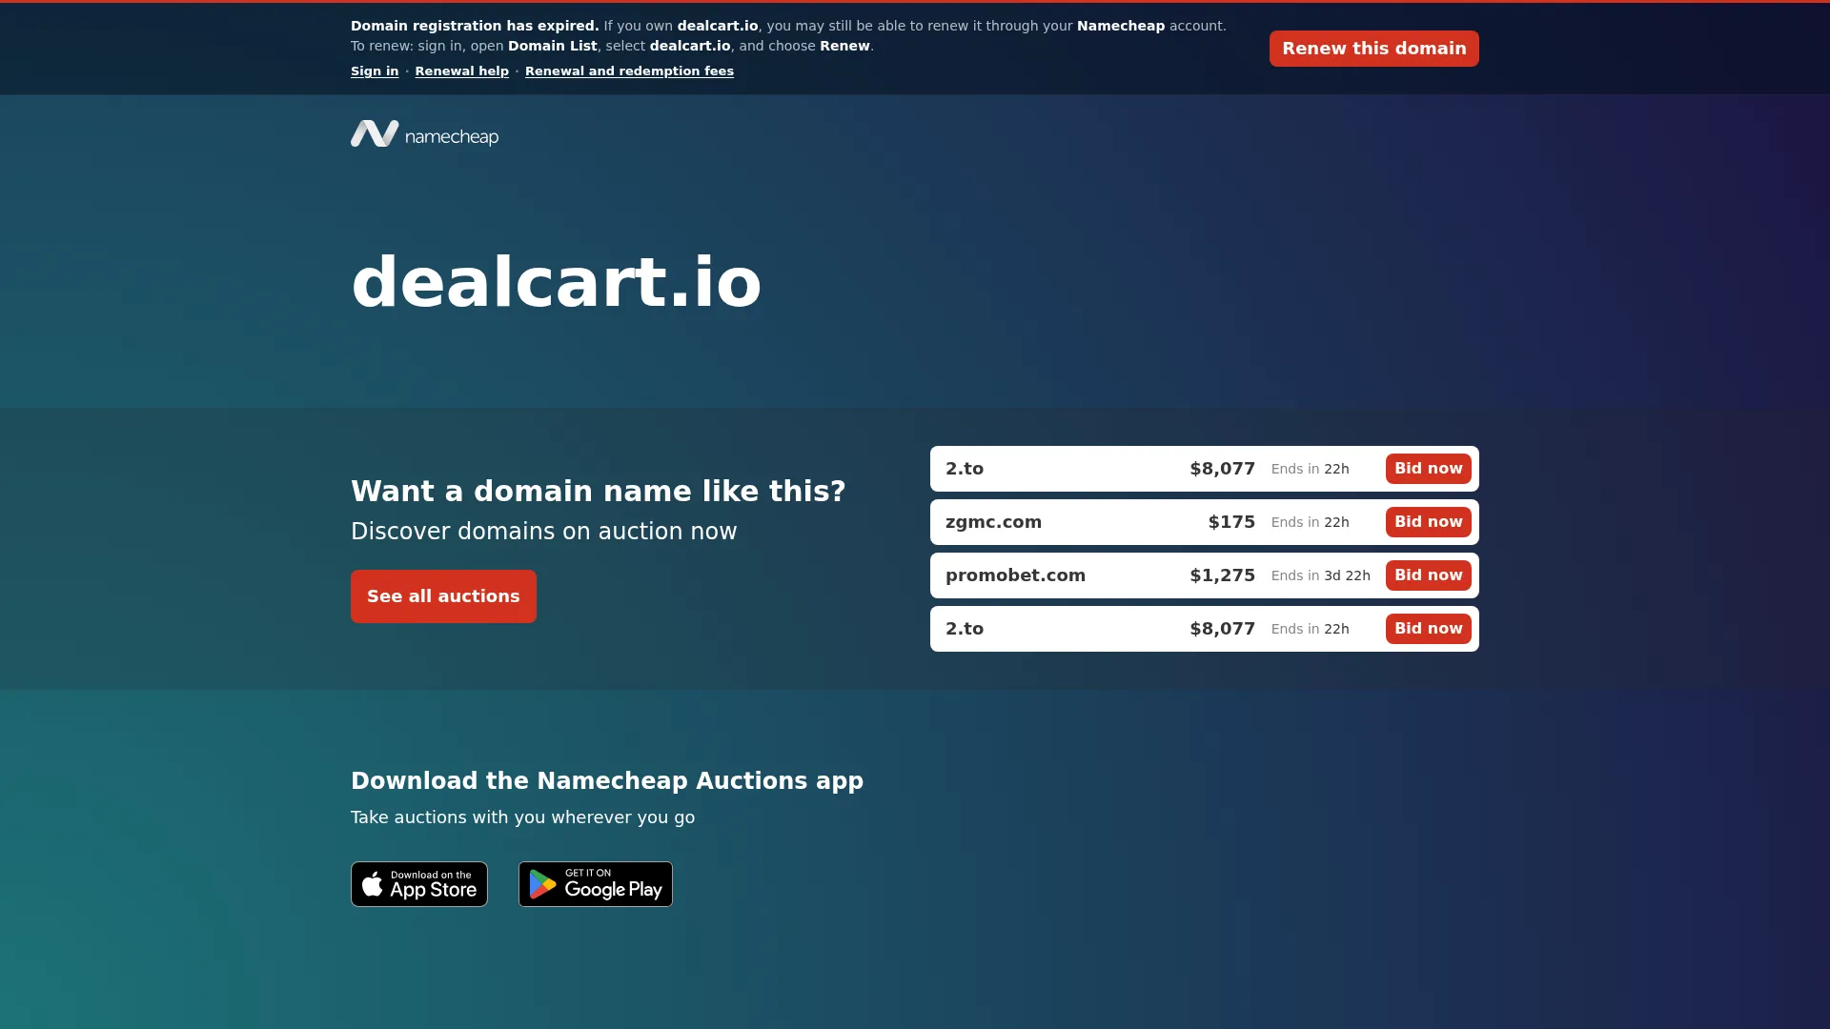Image resolution: width=1830 pixels, height=1029 pixels.
Task: Open the App Store download badge
Action: [x=419, y=884]
